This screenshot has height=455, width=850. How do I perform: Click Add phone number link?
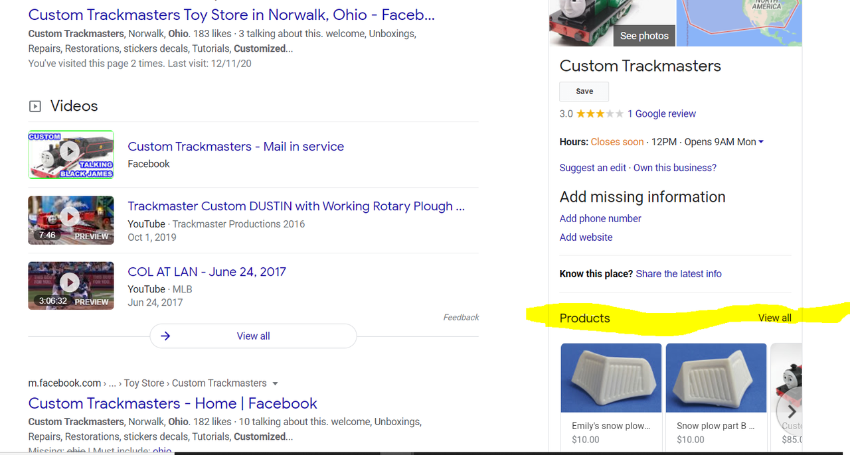pyautogui.click(x=600, y=218)
